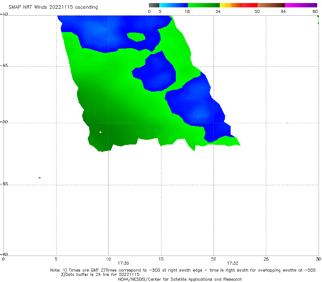Click the '30' longitude axis label
Viewport: 322px width, 282px height.
click(x=319, y=259)
